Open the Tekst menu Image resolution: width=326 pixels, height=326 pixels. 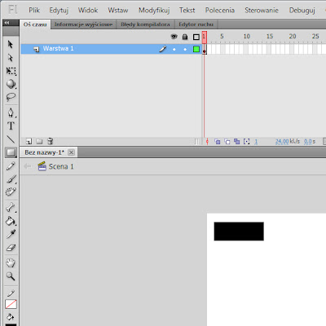(187, 11)
